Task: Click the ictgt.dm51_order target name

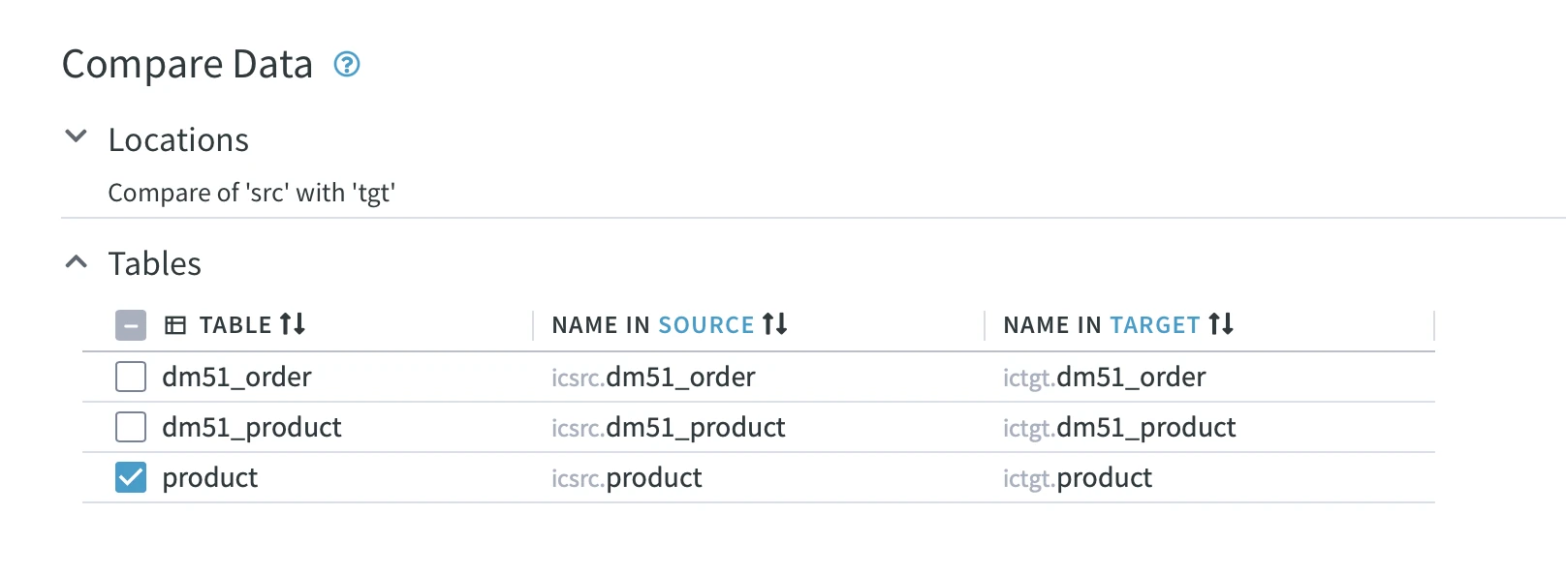Action: pos(1104,377)
